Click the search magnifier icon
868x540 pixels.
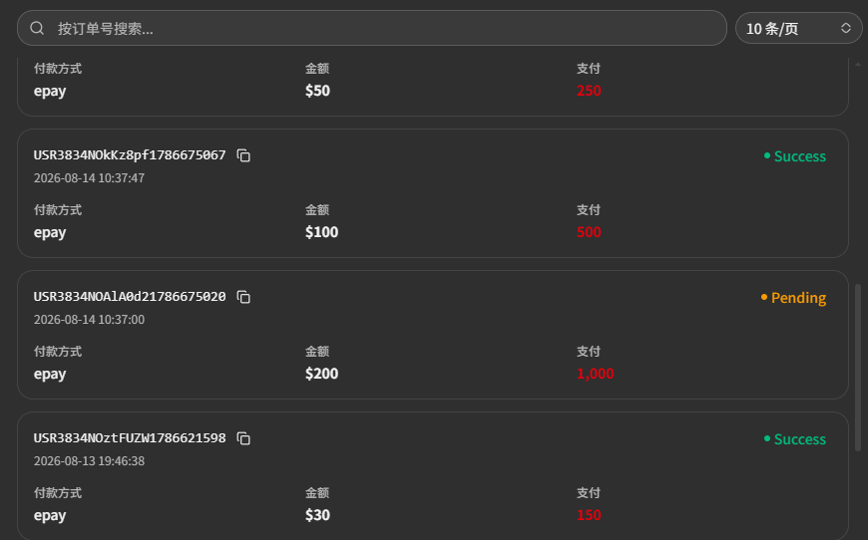tap(37, 28)
